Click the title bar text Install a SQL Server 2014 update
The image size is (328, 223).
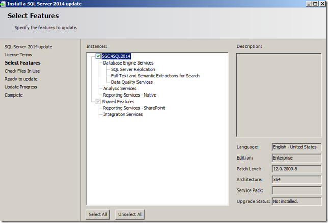[44, 4]
